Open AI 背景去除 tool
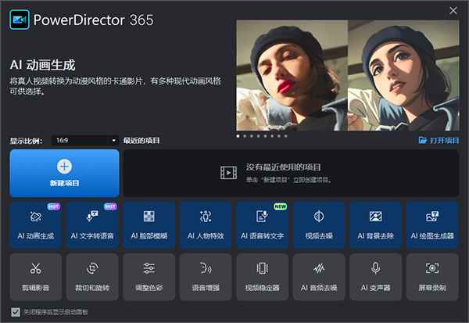Screen dimensions: 469x323 [376, 224]
